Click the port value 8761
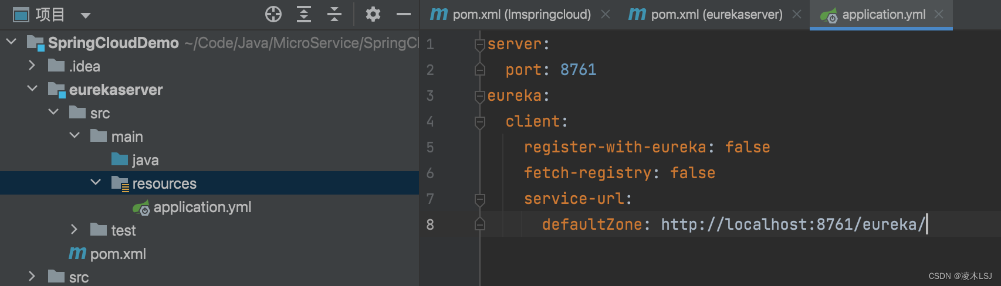 click(x=578, y=70)
